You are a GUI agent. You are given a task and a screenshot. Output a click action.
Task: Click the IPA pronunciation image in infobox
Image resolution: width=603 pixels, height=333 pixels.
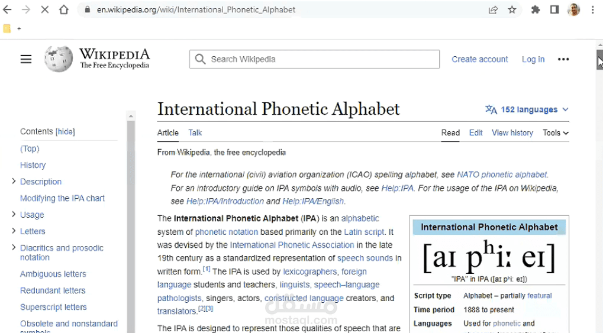[489, 257]
